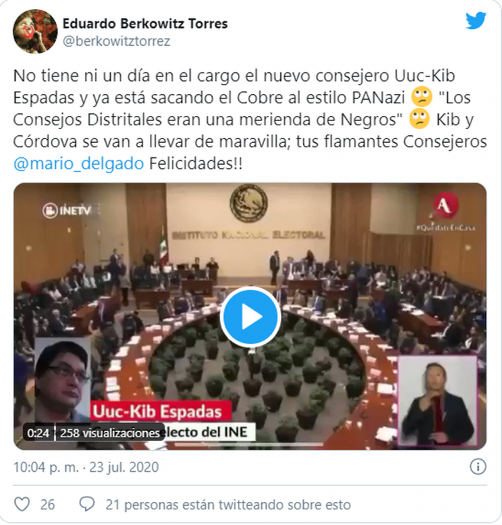Open Eduardo Berkowitz Torres profile picture
502x525 pixels.
coord(35,31)
